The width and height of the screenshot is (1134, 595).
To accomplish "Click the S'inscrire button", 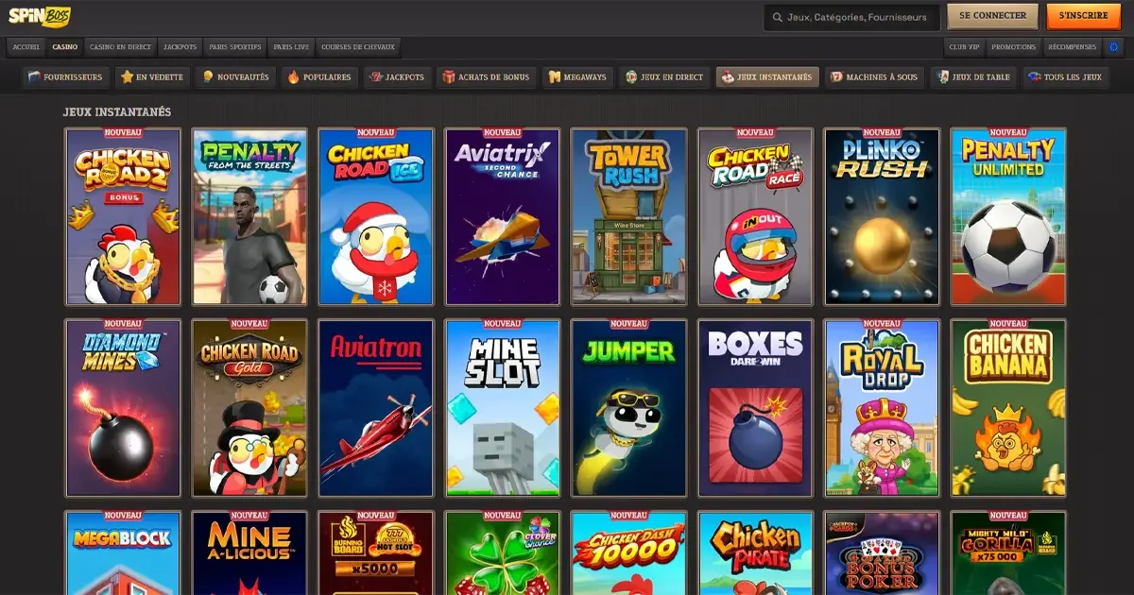I will coord(1083,16).
